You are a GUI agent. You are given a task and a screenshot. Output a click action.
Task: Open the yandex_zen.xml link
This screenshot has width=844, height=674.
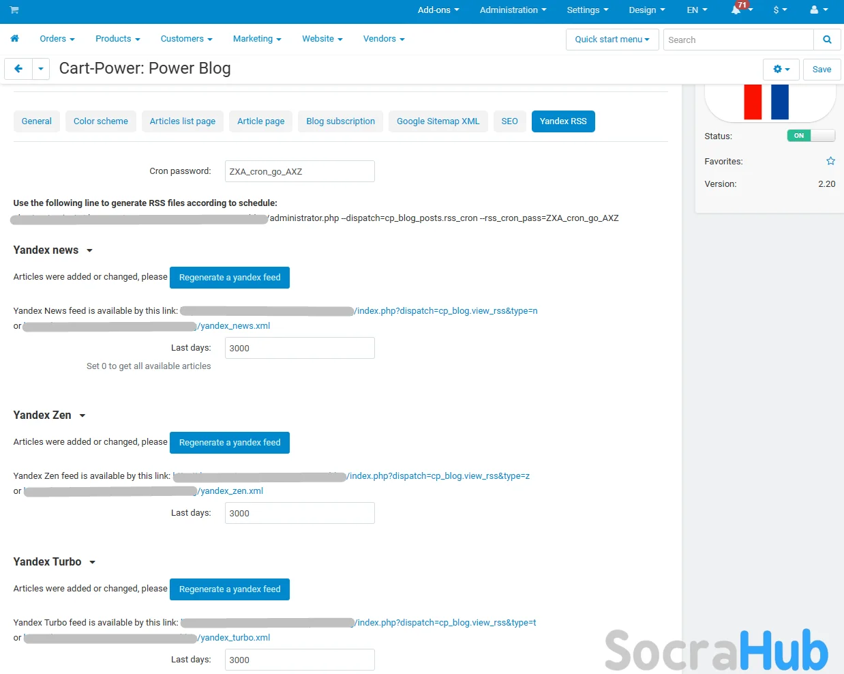(x=230, y=491)
